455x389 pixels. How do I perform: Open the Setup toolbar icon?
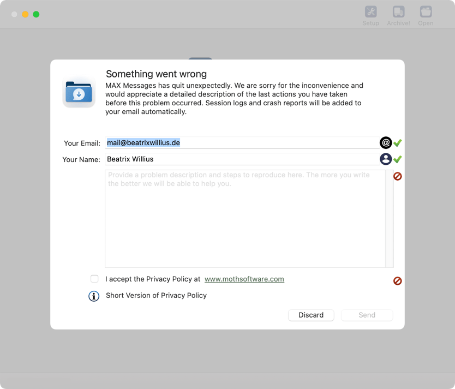[370, 16]
